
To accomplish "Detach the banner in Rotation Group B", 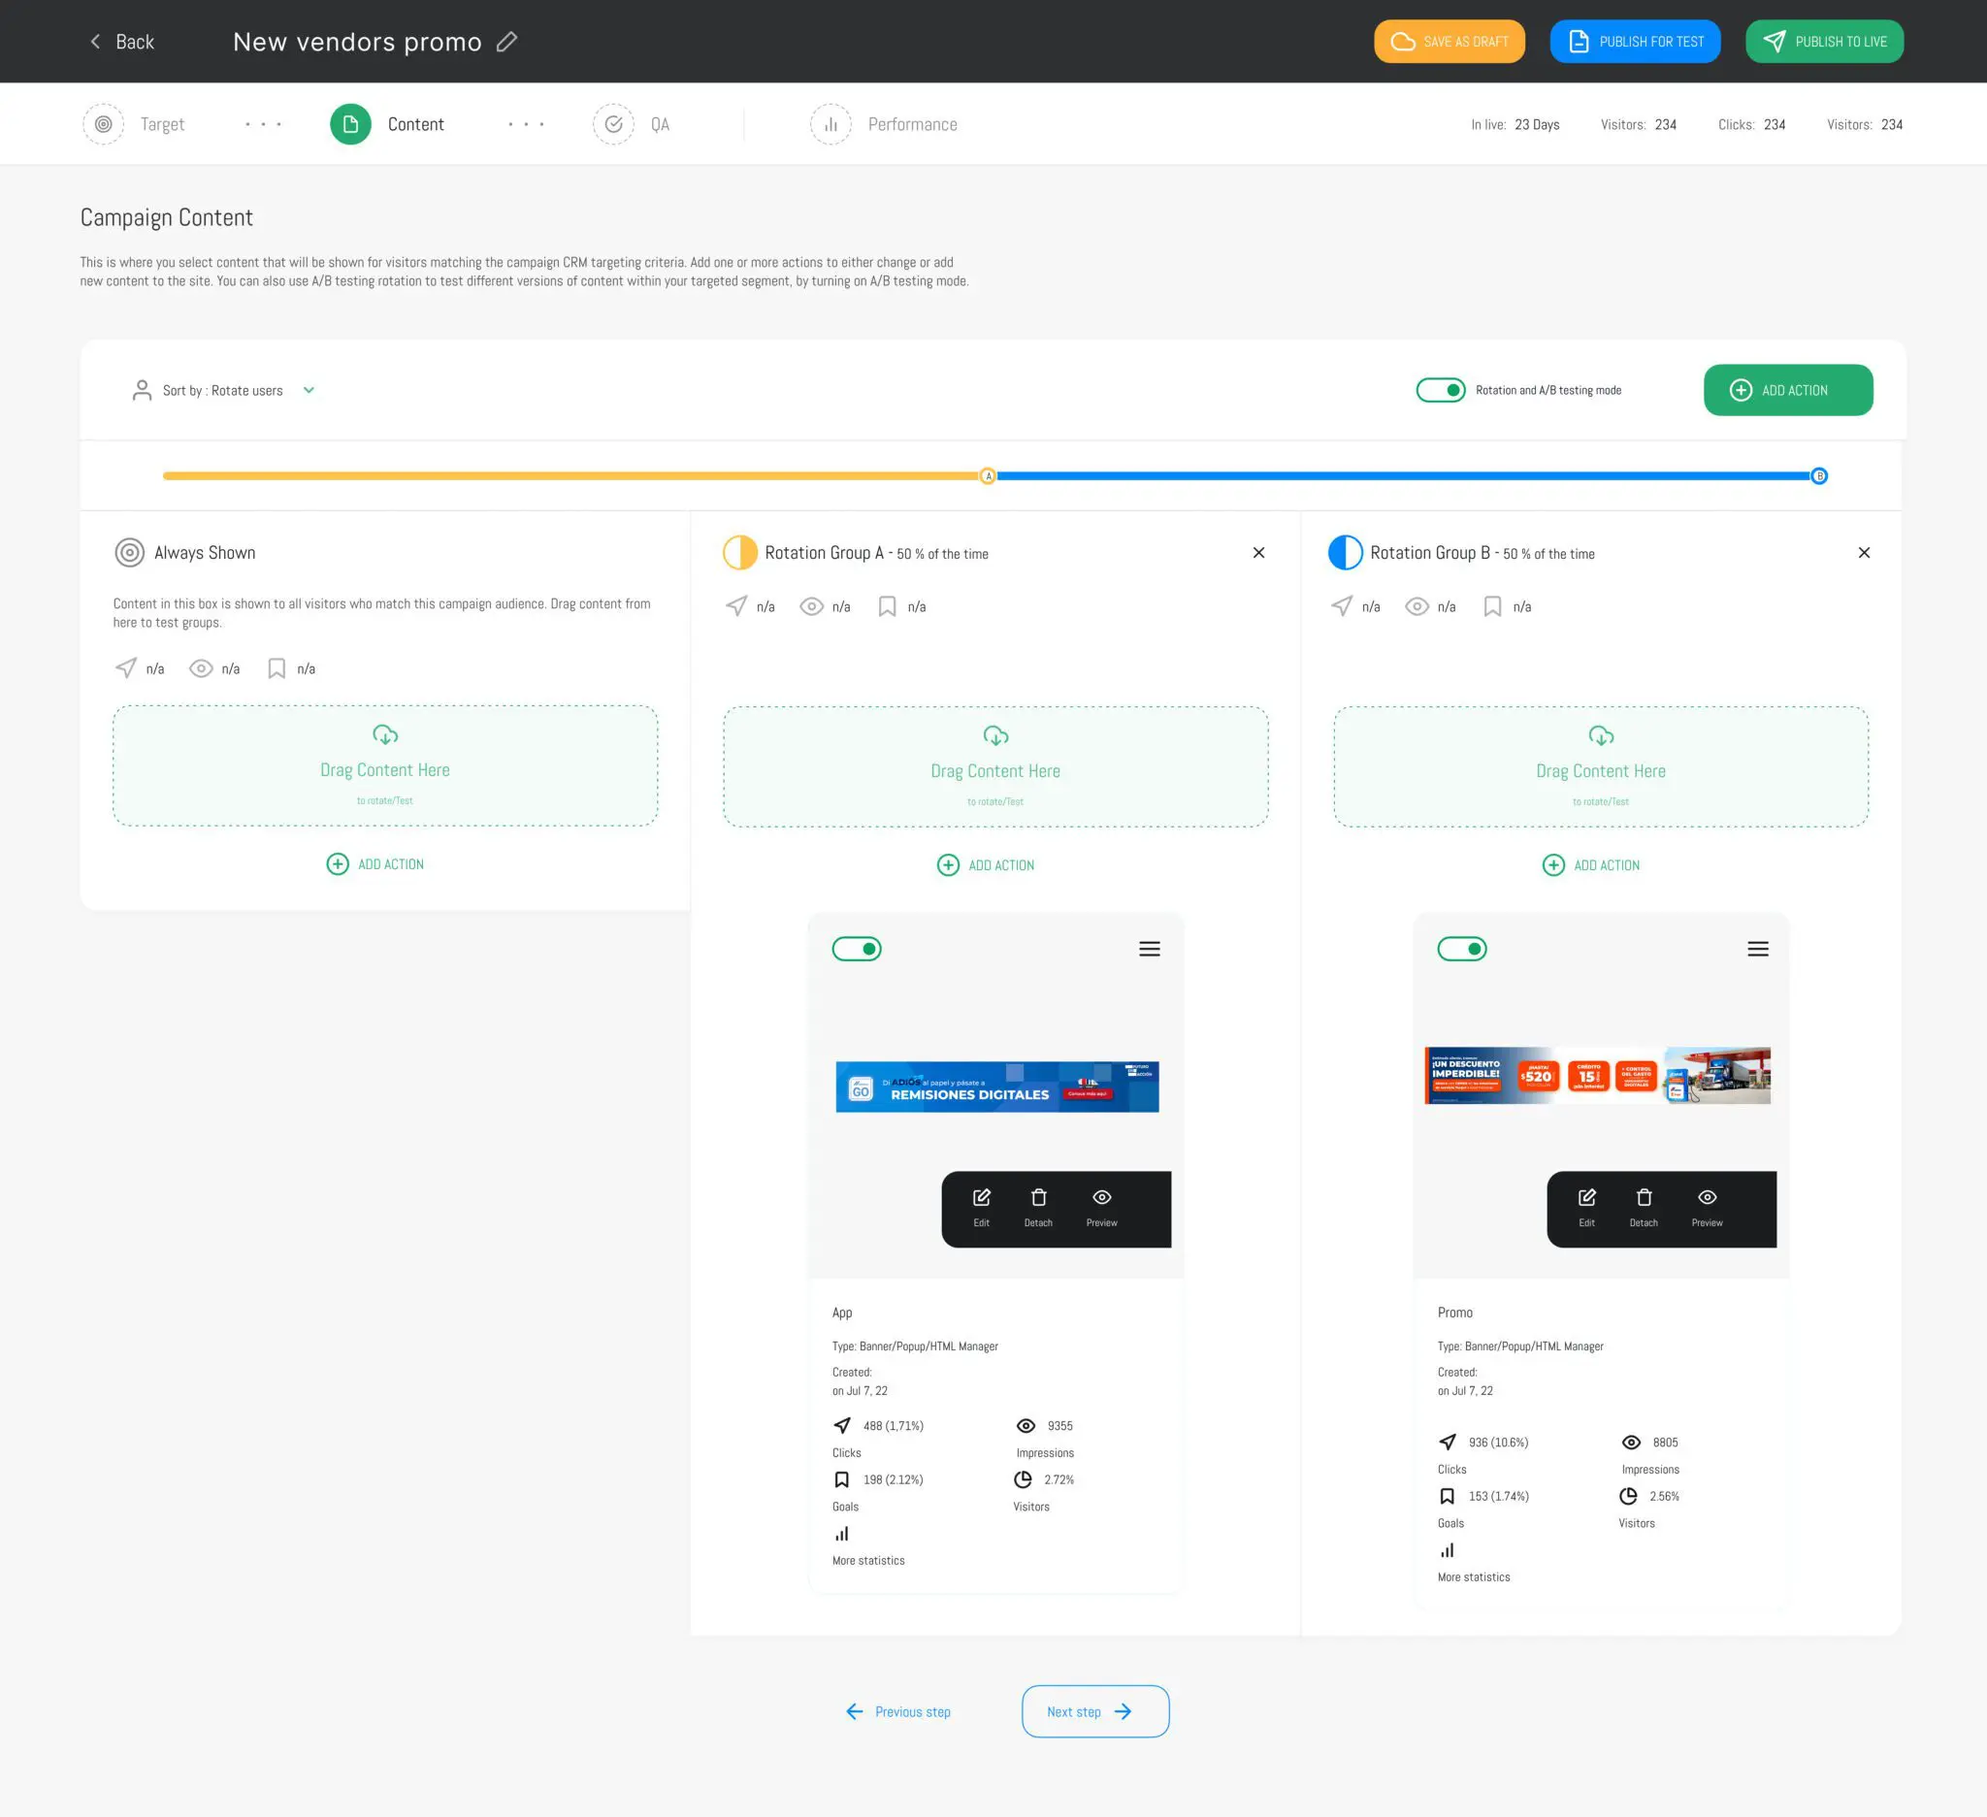I will click(1643, 1207).
